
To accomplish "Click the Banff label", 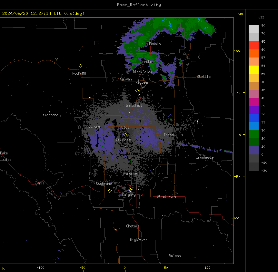I will click(40, 183).
